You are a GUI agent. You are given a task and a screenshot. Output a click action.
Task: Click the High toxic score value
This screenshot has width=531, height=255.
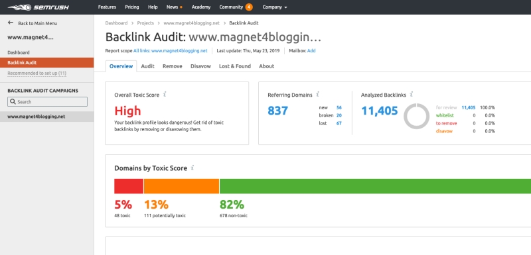pos(127,111)
